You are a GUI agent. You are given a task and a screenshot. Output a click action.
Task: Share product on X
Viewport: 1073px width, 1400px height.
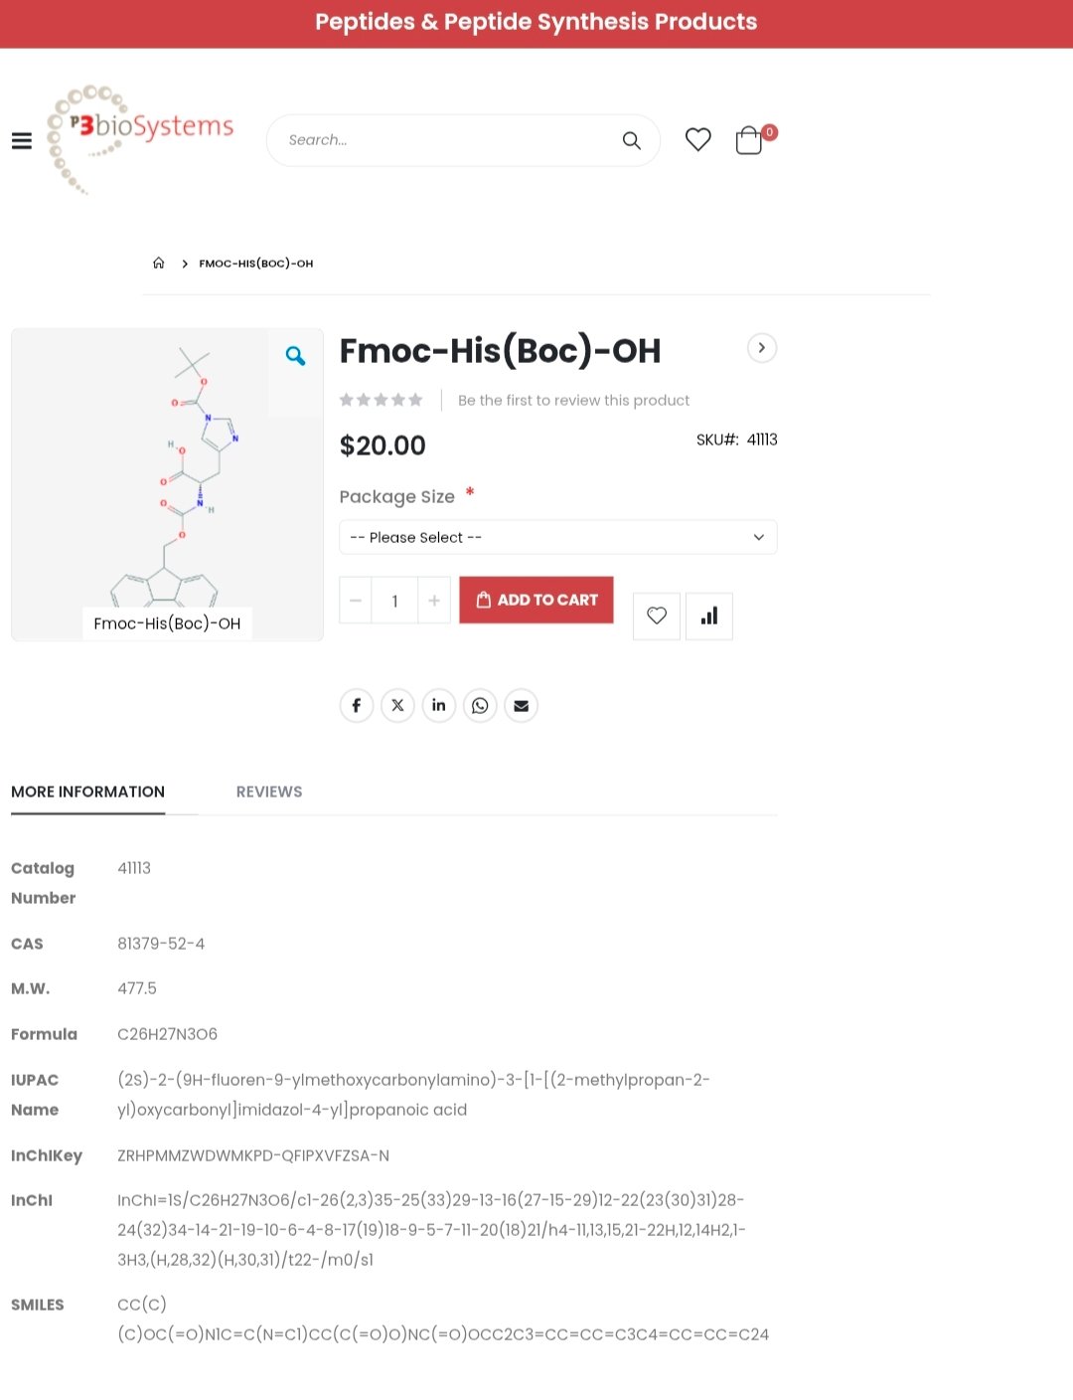397,706
